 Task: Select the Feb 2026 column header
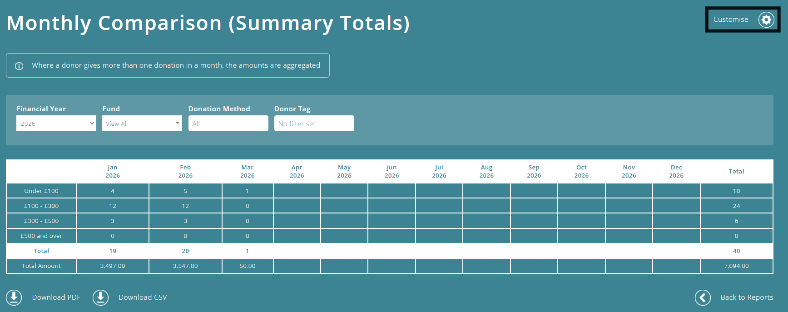click(185, 172)
